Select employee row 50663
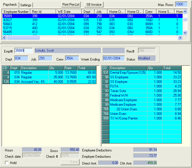 tap(92, 24)
